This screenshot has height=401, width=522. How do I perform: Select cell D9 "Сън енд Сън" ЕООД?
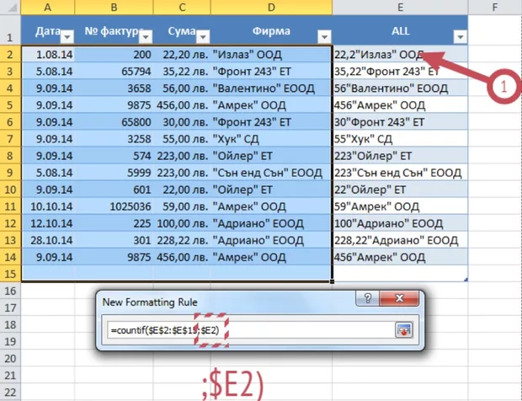270,172
